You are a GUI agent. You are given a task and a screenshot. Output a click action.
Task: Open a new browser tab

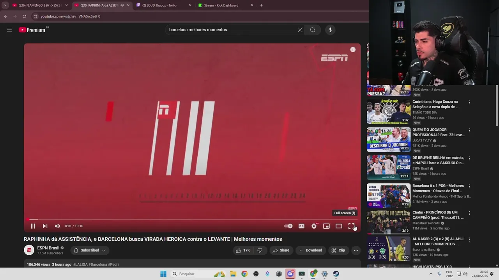click(x=261, y=5)
